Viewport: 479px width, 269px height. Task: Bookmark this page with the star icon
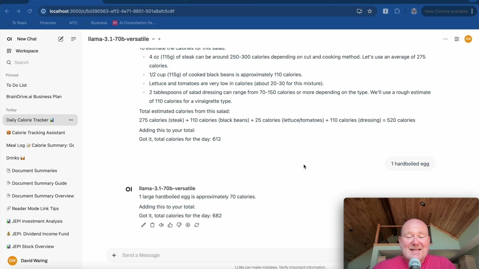[x=370, y=11]
